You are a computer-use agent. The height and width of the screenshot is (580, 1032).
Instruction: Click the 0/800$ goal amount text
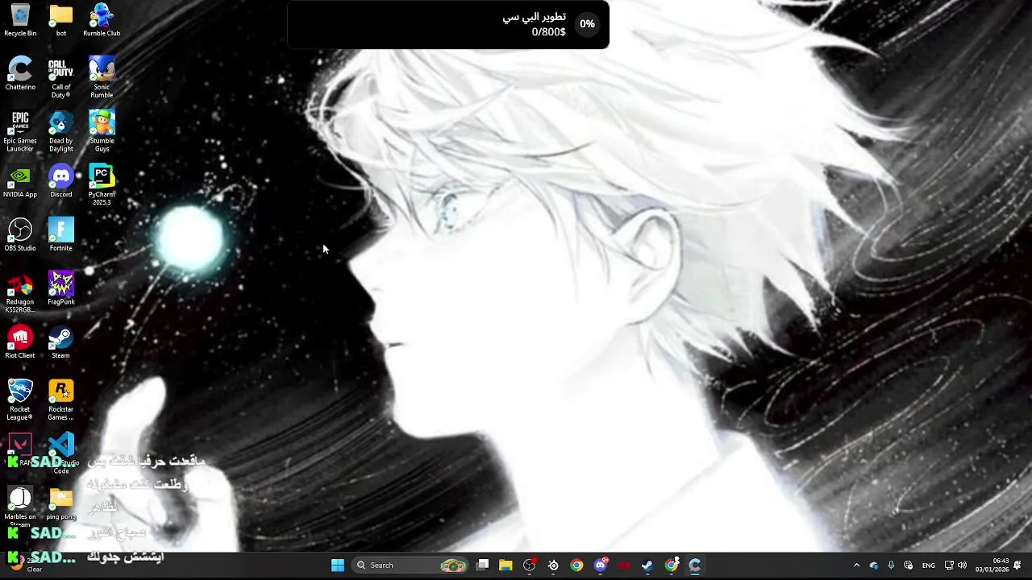tap(549, 32)
